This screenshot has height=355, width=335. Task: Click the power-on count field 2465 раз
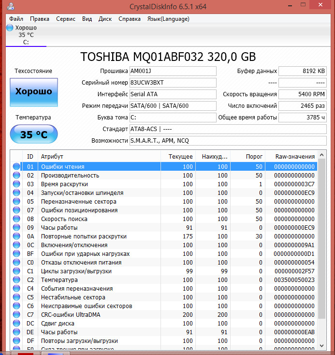[303, 106]
